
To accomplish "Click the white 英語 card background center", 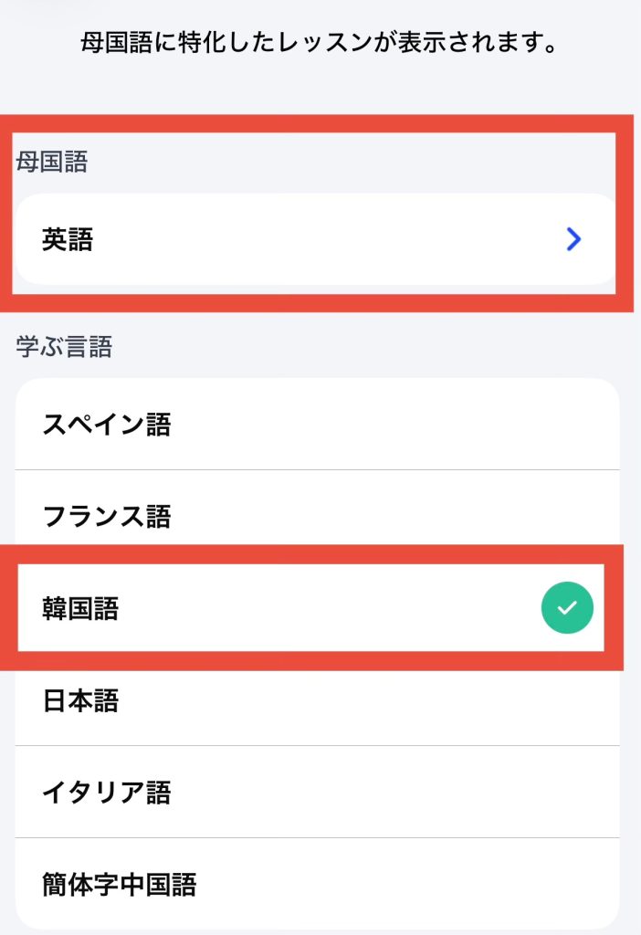I will click(x=316, y=239).
